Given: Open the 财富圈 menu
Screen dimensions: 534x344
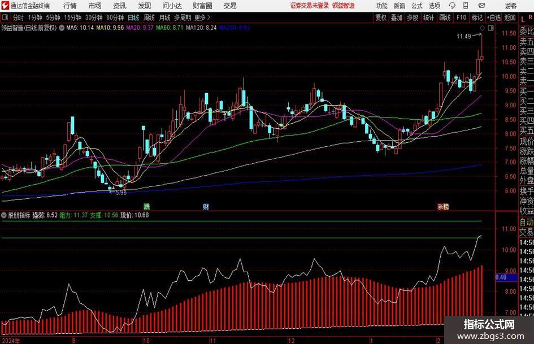Looking at the screenshot, I should click(202, 6).
